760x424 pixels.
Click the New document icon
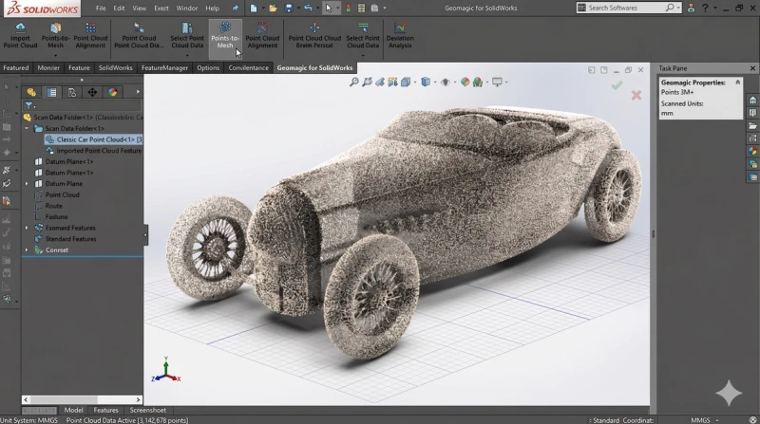254,8
